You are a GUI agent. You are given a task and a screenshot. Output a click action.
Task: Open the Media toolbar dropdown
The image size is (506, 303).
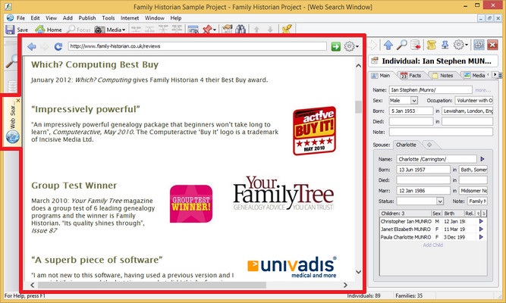[110, 30]
